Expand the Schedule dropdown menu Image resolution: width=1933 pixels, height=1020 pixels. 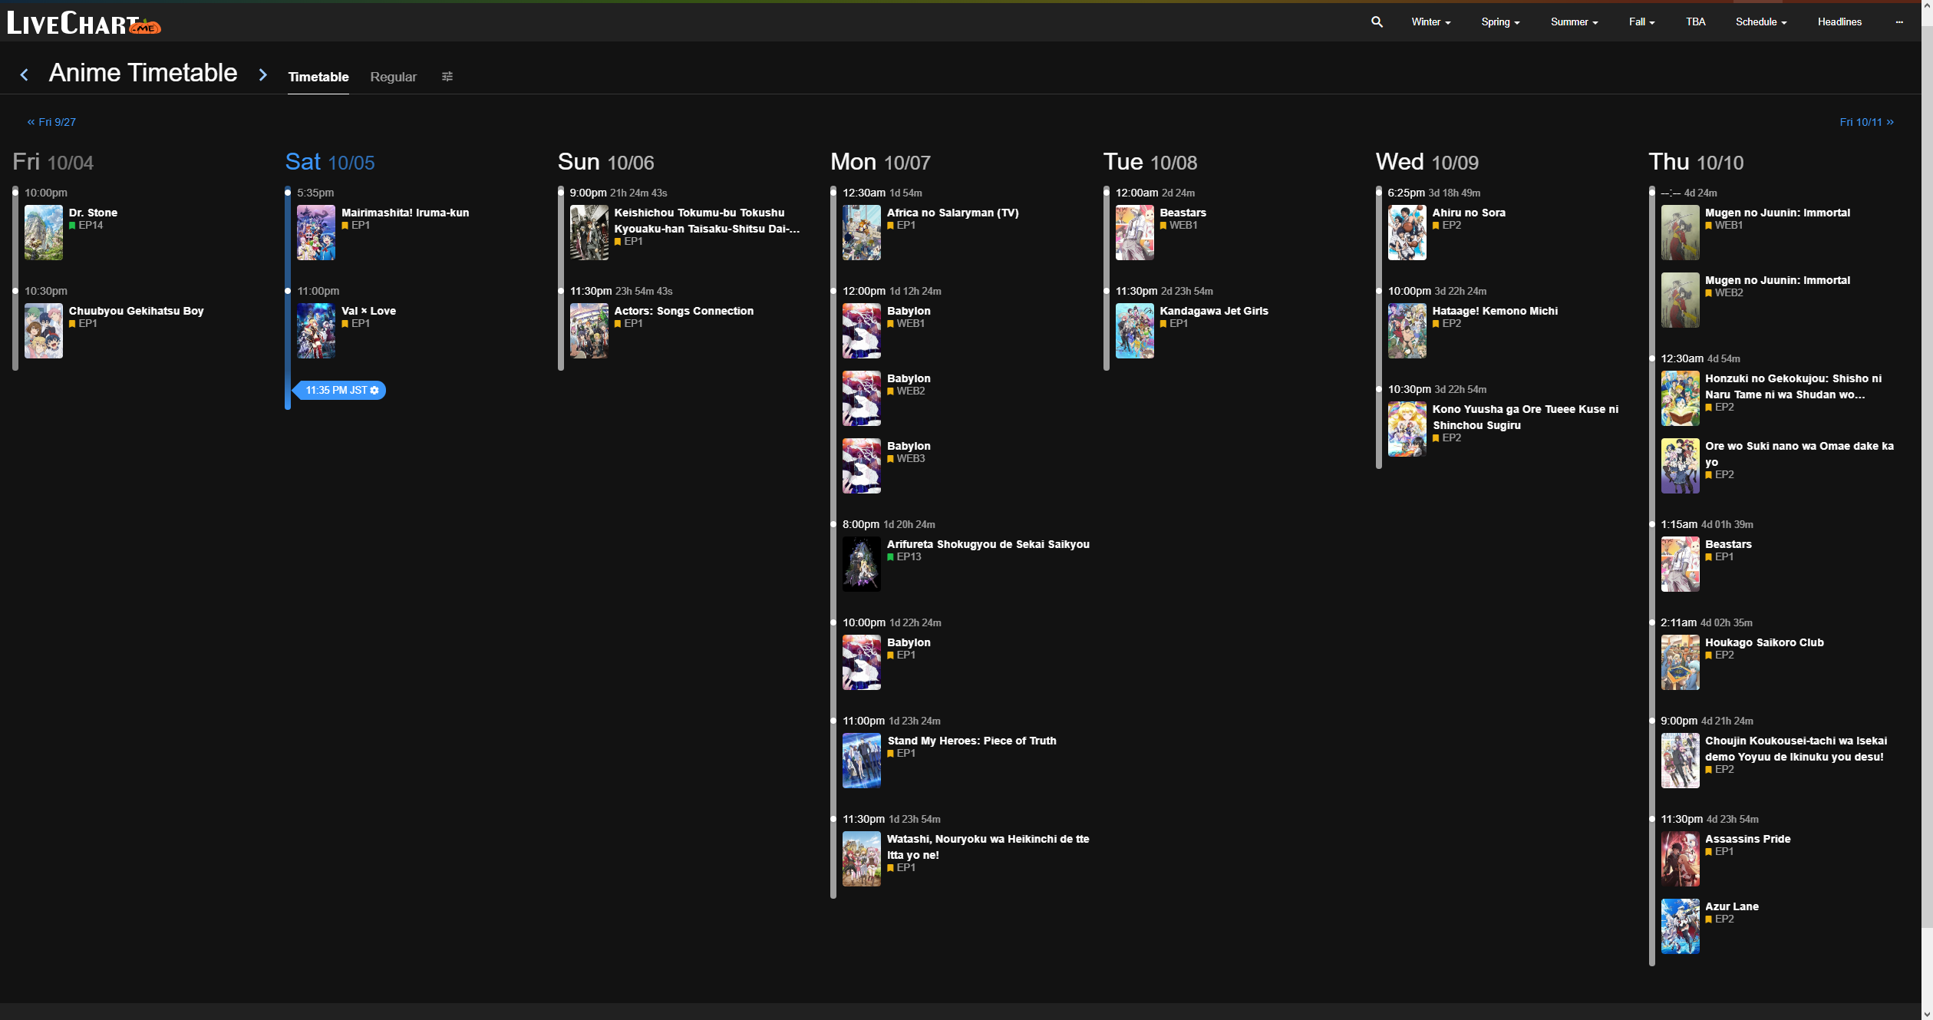coord(1761,22)
